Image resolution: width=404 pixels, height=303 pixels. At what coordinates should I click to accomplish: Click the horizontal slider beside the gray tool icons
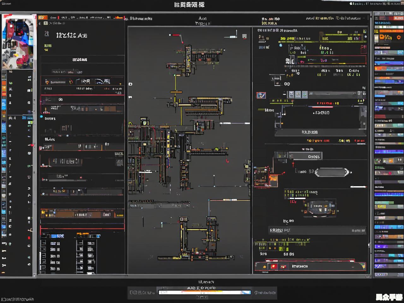coord(331,94)
